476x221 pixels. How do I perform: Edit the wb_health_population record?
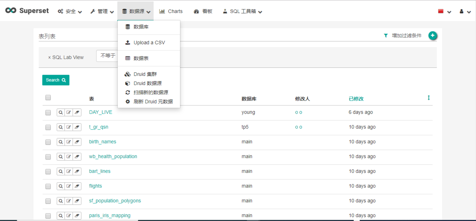click(x=69, y=157)
